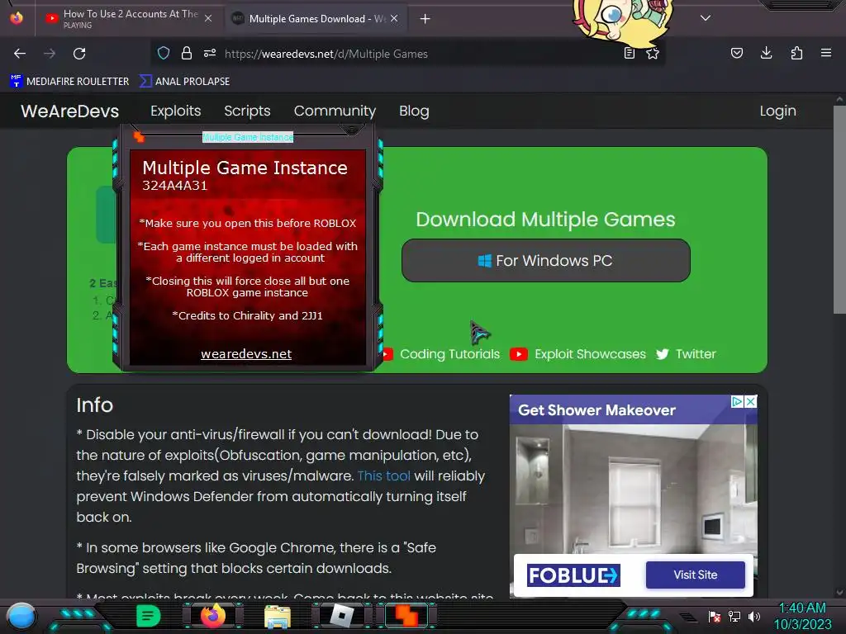Image resolution: width=846 pixels, height=634 pixels.
Task: Click the wearedevs.net link in popup window
Action: pyautogui.click(x=246, y=354)
